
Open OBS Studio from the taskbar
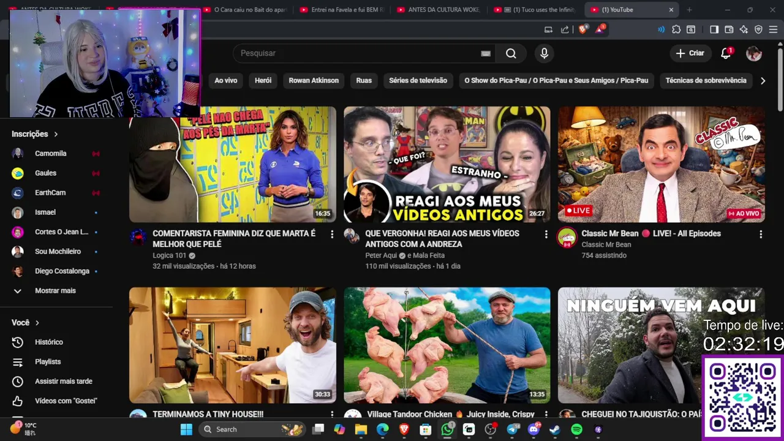point(490,429)
